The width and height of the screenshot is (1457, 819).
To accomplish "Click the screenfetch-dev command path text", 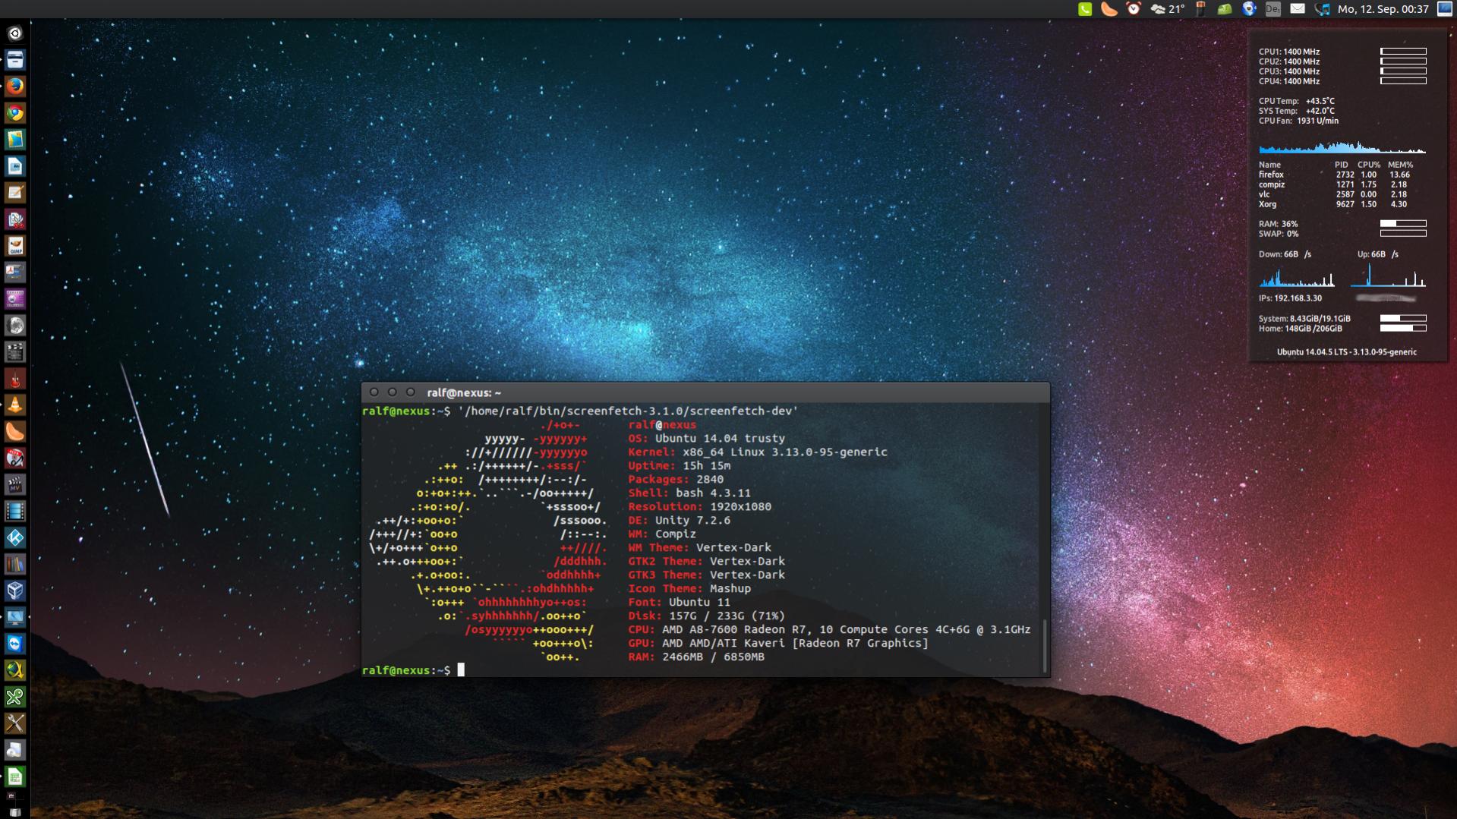I will pos(628,411).
